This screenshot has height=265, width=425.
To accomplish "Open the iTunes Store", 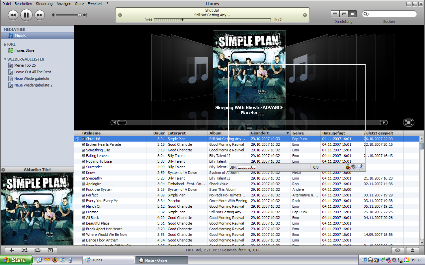I will tap(24, 50).
